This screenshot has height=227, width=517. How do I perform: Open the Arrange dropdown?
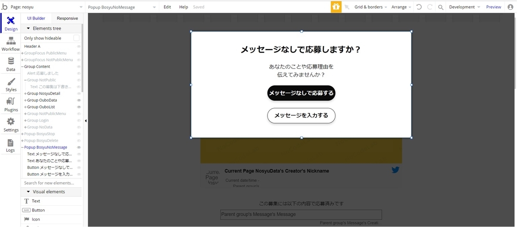pyautogui.click(x=402, y=7)
